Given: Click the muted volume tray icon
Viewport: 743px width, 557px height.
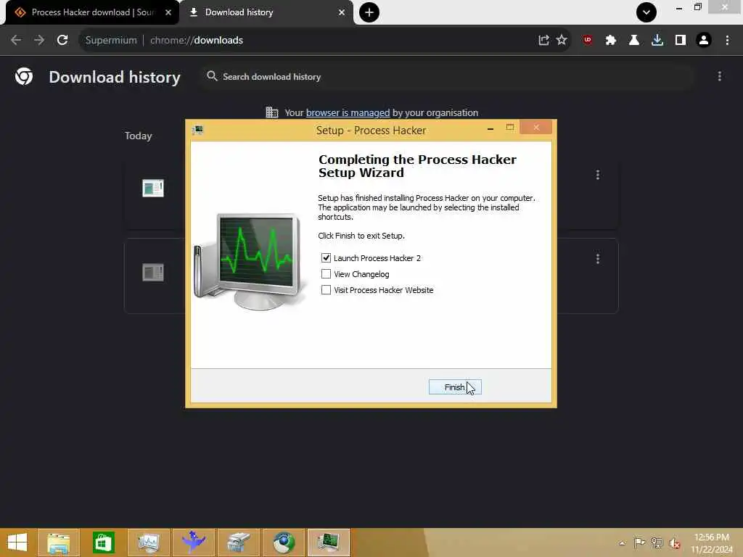Looking at the screenshot, I should (675, 542).
